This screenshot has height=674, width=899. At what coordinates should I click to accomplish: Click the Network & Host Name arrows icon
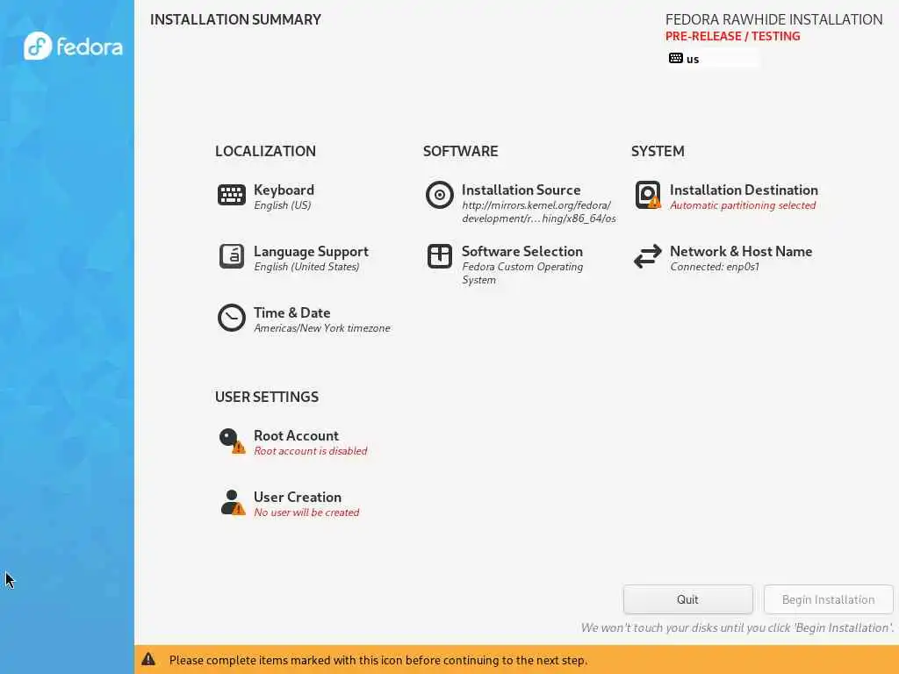[648, 256]
